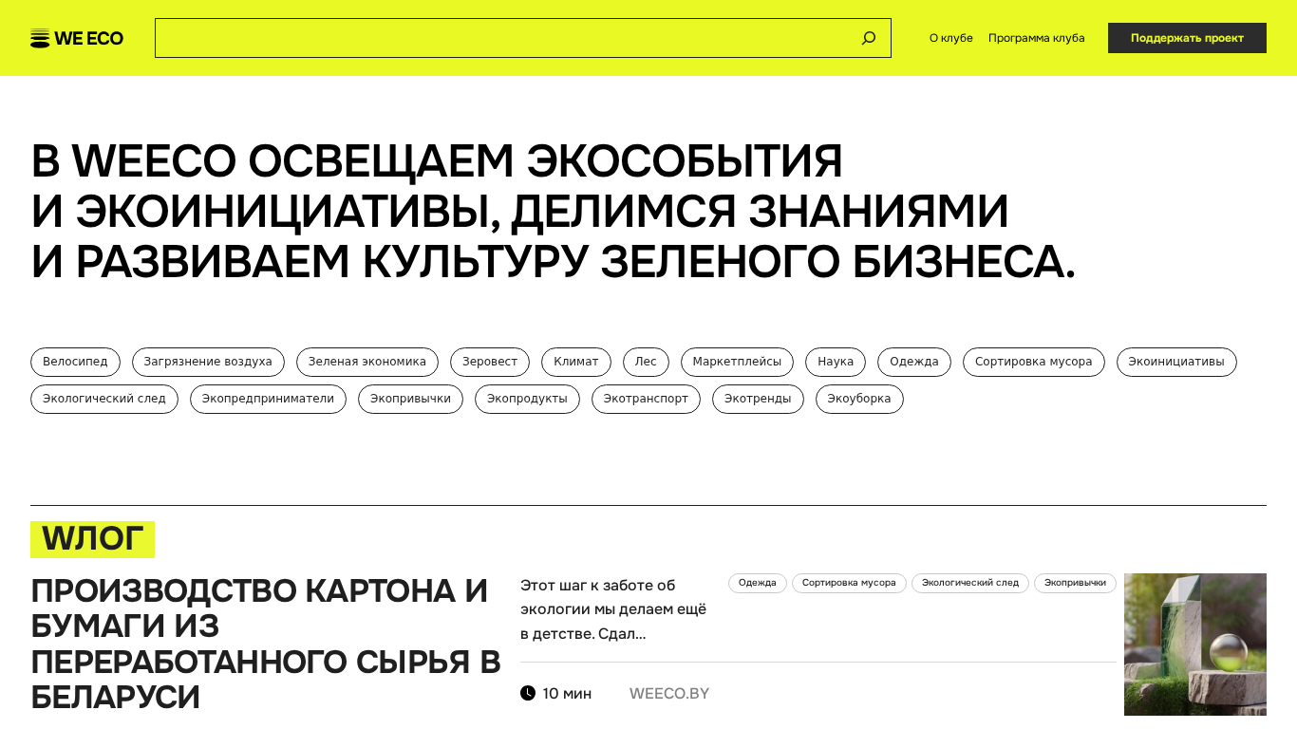Select the Экологический след tag in top filter list
The image size is (1297, 729).
(x=104, y=399)
